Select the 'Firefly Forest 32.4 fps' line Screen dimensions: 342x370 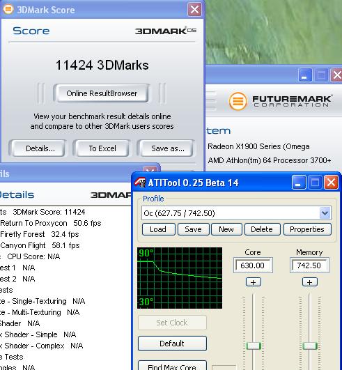pyautogui.click(x=40, y=234)
